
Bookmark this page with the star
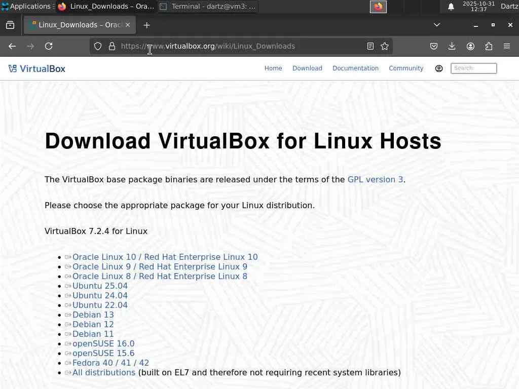[385, 46]
